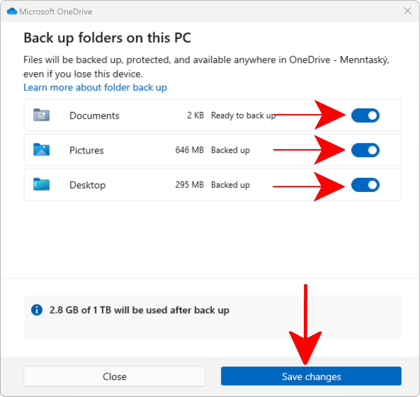Disable the Pictures backup switch

click(365, 150)
